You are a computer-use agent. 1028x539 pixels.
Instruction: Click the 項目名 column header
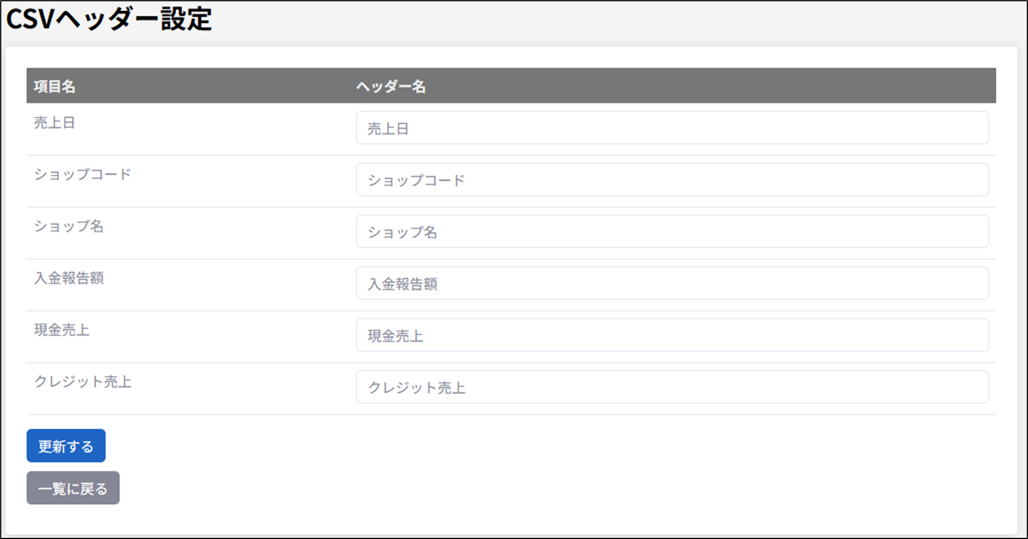[x=54, y=87]
